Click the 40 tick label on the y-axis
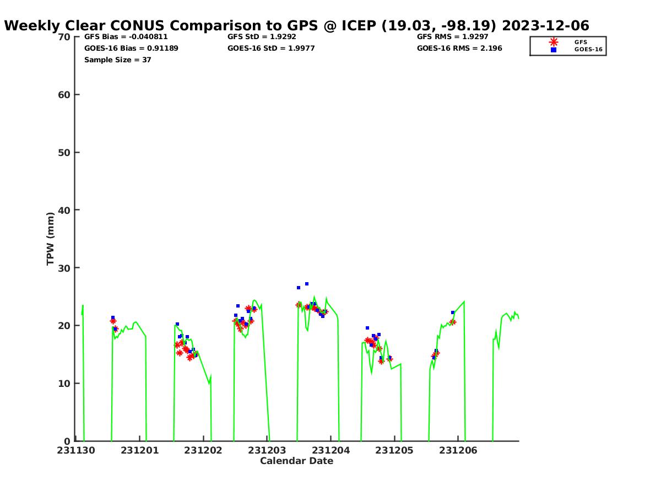The height and width of the screenshot is (496, 661). tap(64, 210)
